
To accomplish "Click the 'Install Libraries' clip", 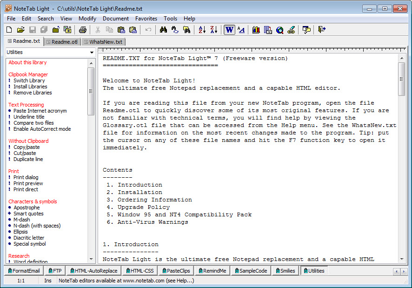I will point(30,87).
